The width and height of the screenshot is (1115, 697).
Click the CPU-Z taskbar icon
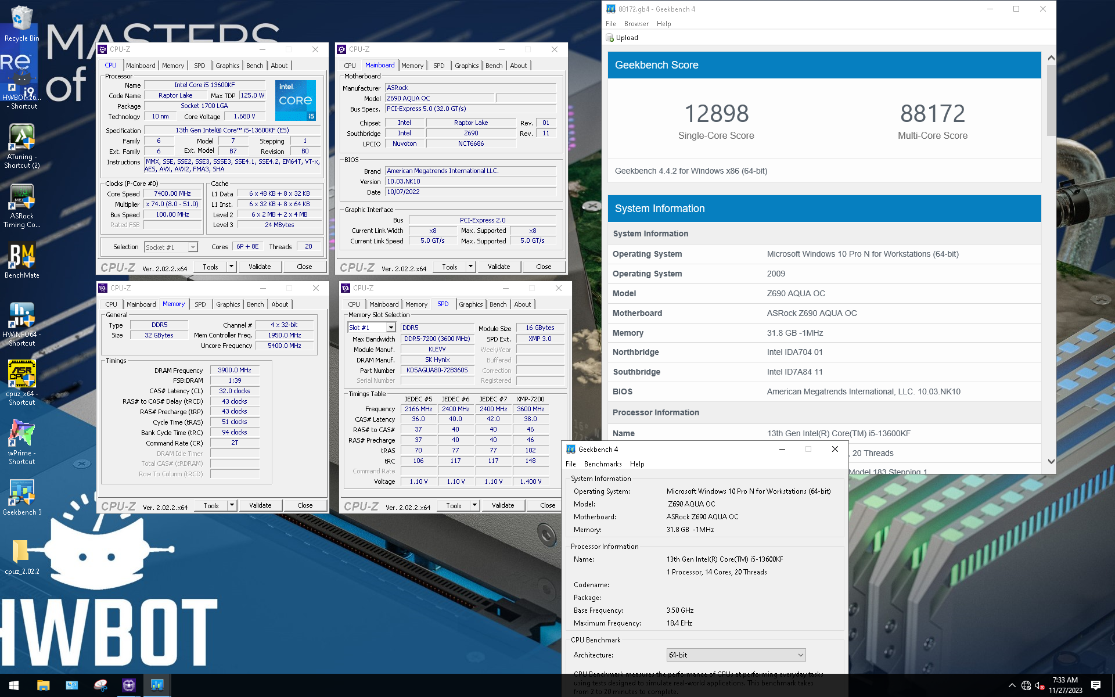(128, 685)
